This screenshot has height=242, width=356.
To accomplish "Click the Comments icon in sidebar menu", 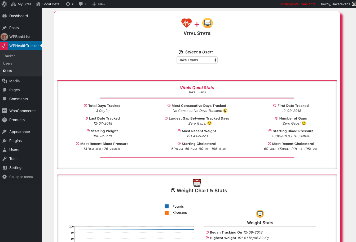I will point(5,99).
